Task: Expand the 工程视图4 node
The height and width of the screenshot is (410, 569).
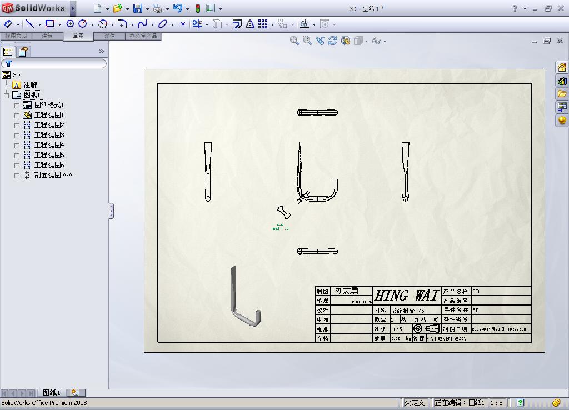Action: click(17, 146)
